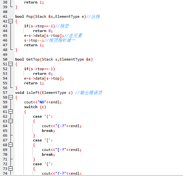Click 'ElementType c' parameter on line 57
The height and width of the screenshot is (176, 183).
click(56, 93)
